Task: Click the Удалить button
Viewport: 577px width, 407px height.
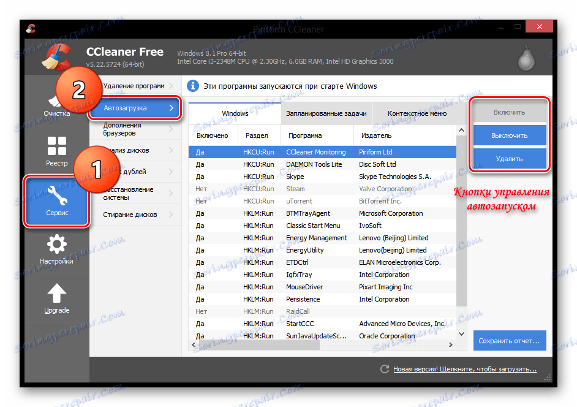Action: pos(509,159)
